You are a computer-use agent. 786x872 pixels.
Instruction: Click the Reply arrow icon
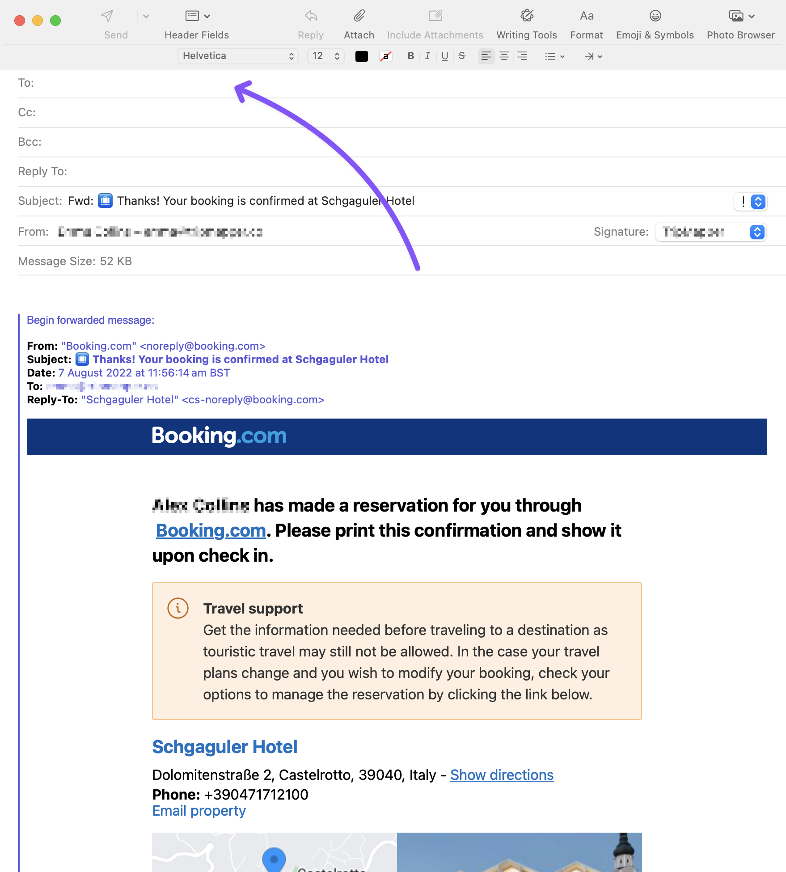click(311, 16)
